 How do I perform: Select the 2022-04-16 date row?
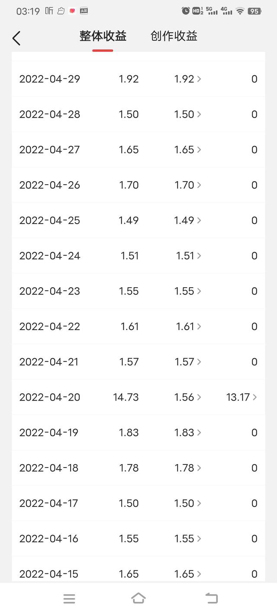(49, 538)
